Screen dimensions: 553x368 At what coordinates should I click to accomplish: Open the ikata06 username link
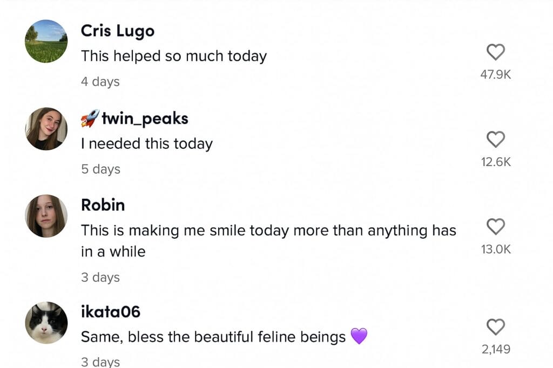[x=110, y=312]
